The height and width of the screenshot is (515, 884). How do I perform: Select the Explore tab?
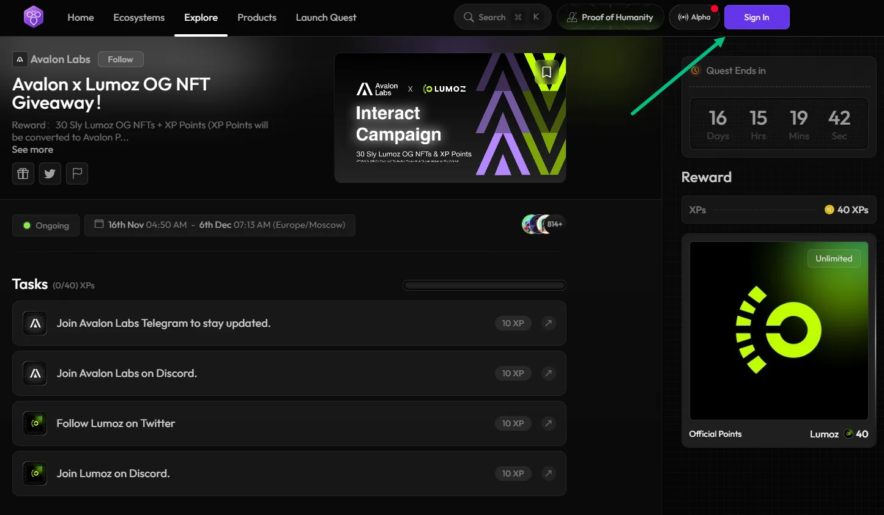point(201,17)
